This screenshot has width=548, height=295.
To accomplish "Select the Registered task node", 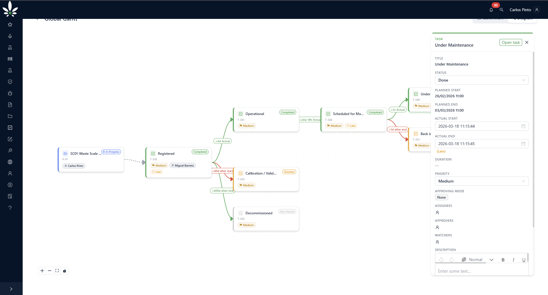I will pos(178,163).
